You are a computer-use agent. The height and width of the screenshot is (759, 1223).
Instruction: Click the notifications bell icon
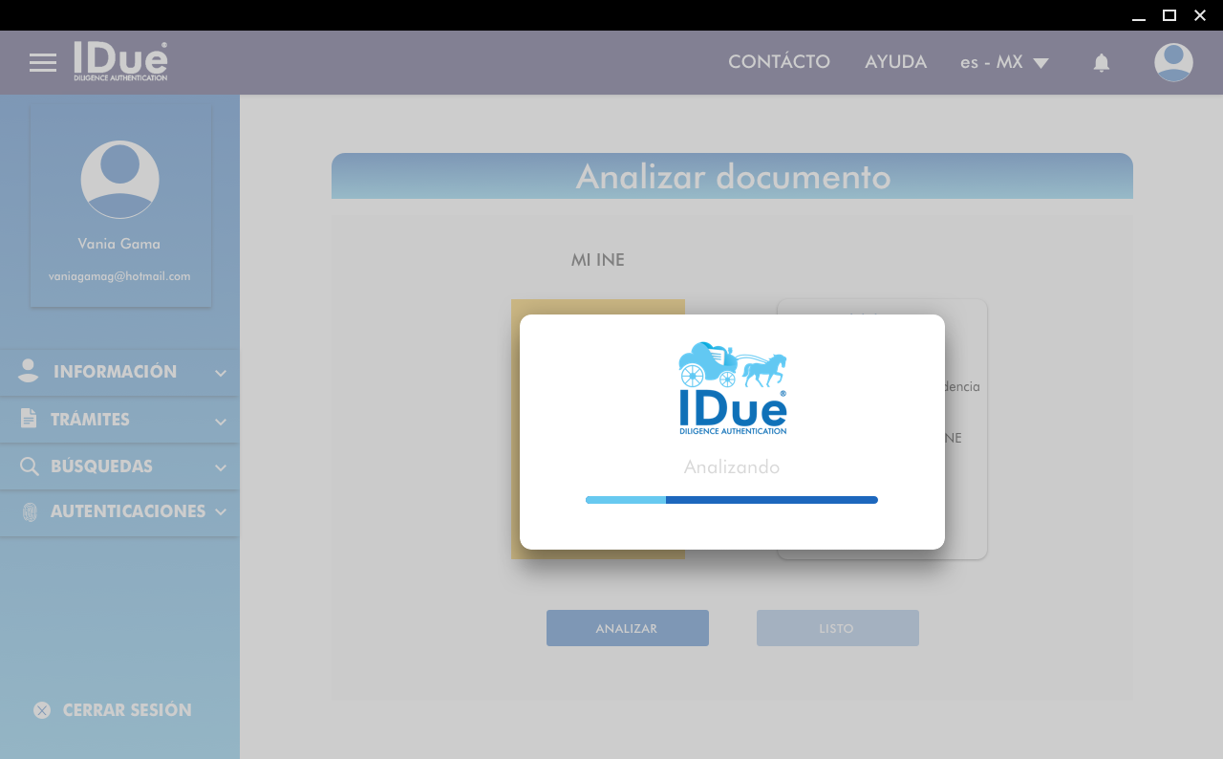[x=1102, y=63]
